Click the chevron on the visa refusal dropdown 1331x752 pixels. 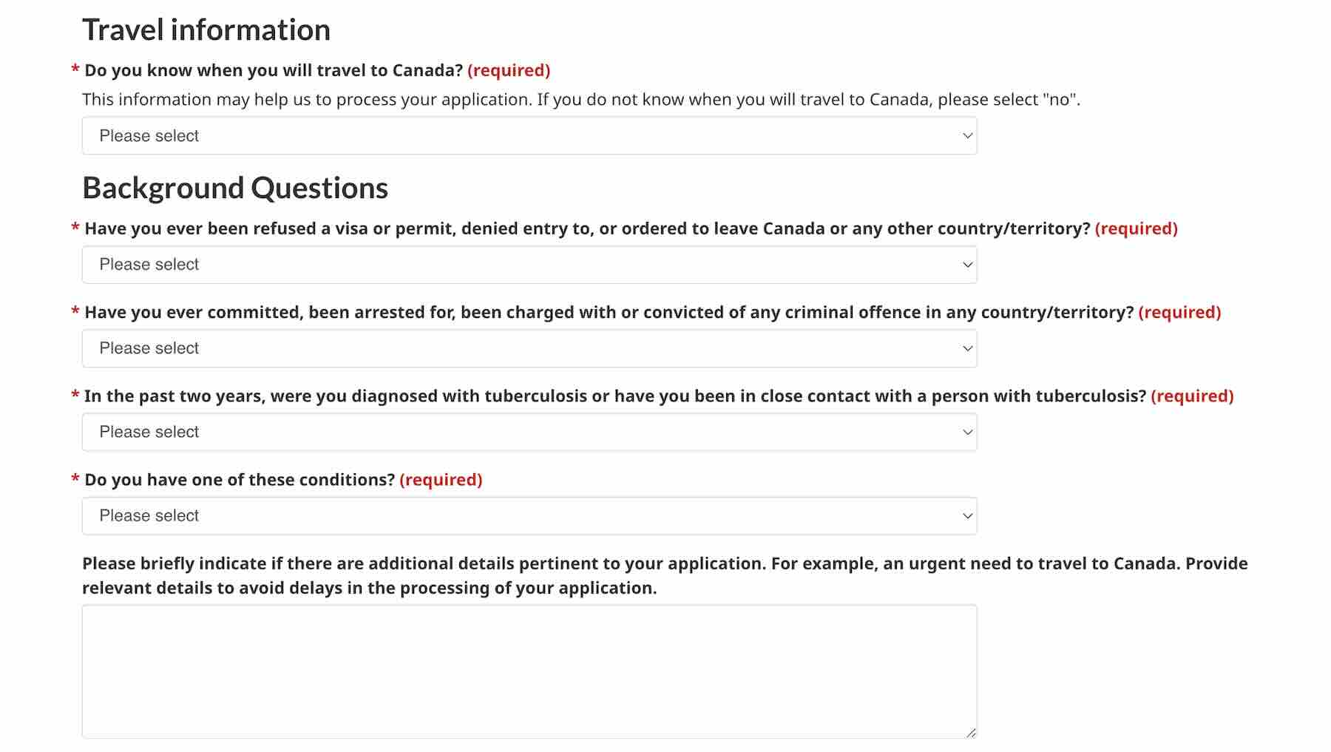pyautogui.click(x=967, y=264)
